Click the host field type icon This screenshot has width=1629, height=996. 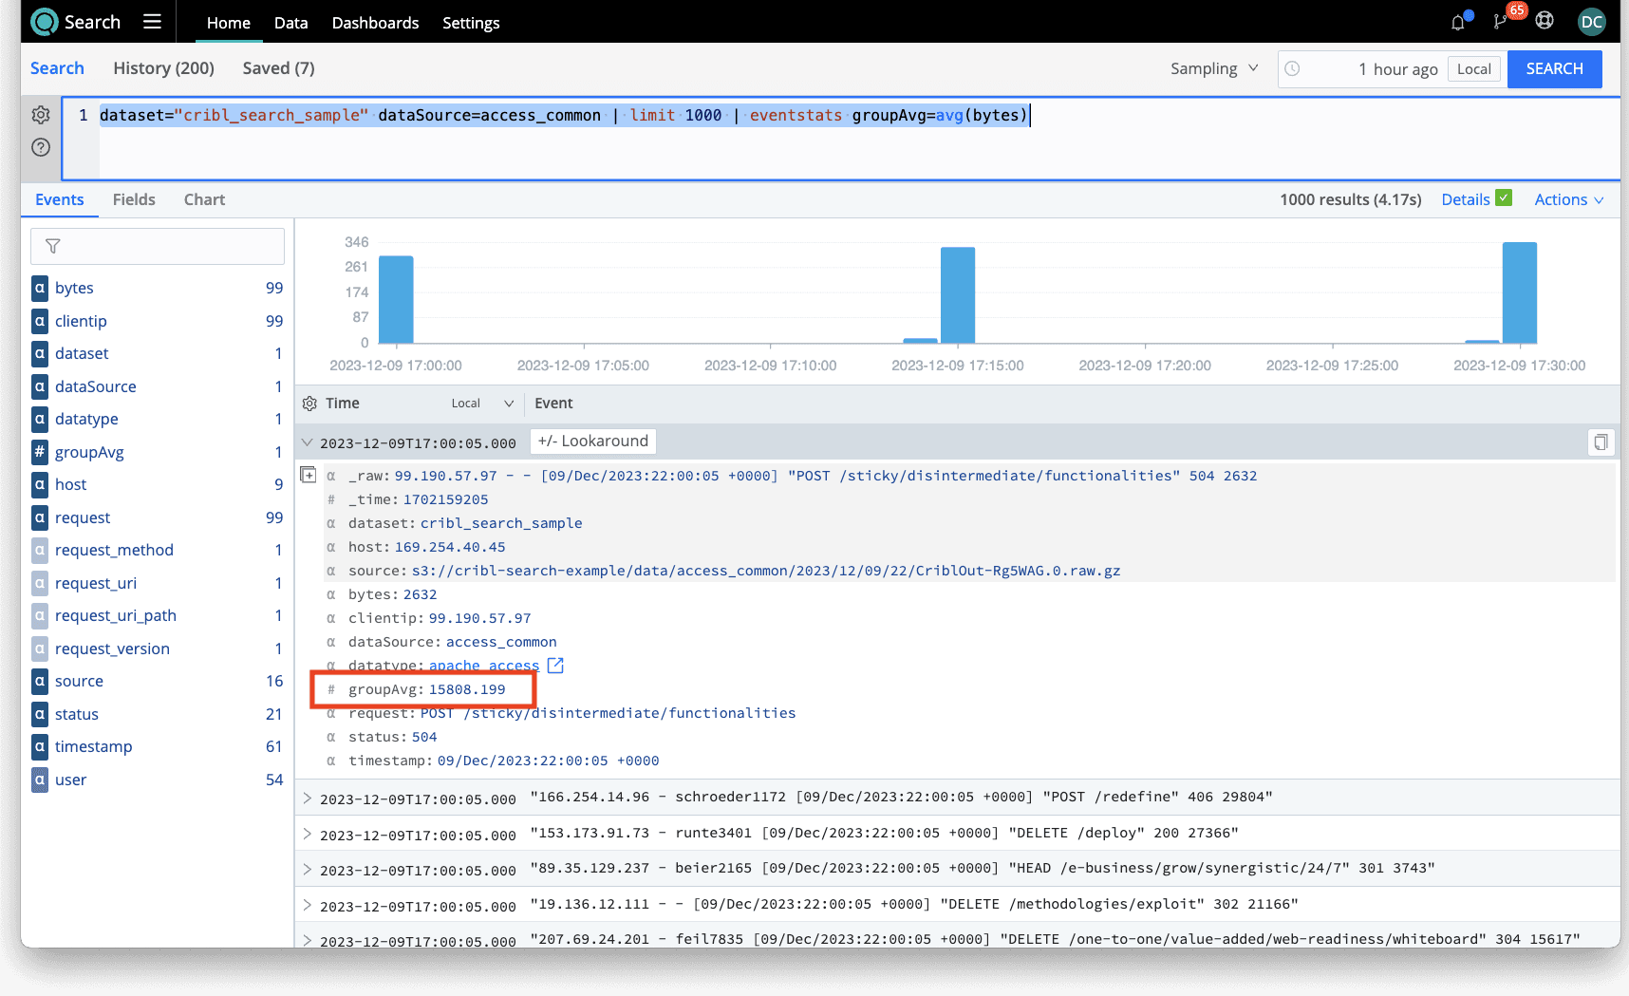[40, 484]
